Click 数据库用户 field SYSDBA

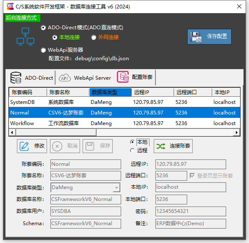point(86,211)
